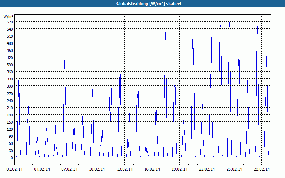
Task: Click the 330 y-axis value
Action: coord(10,79)
